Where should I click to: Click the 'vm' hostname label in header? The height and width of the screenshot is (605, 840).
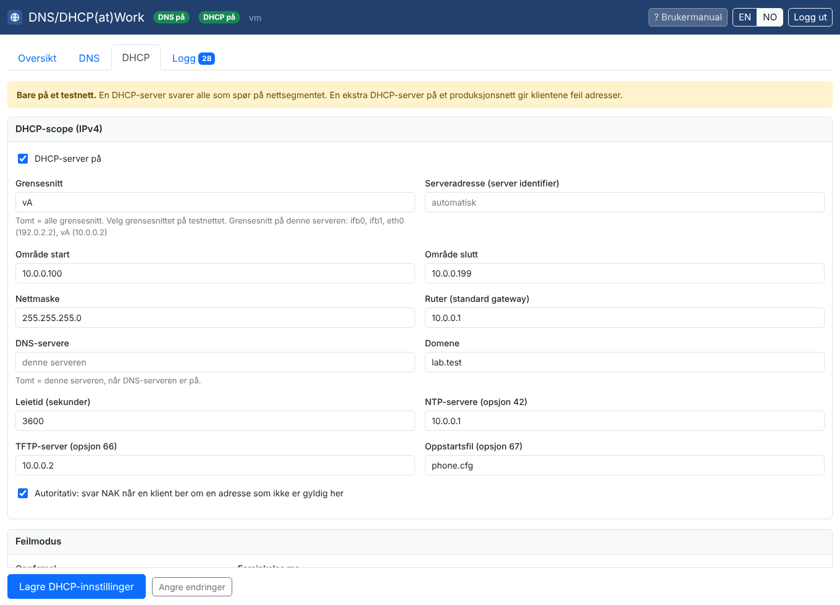255,18
